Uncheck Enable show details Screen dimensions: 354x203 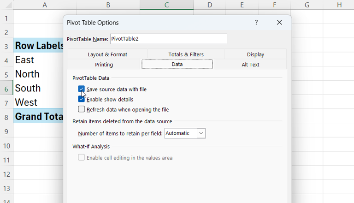(81, 99)
